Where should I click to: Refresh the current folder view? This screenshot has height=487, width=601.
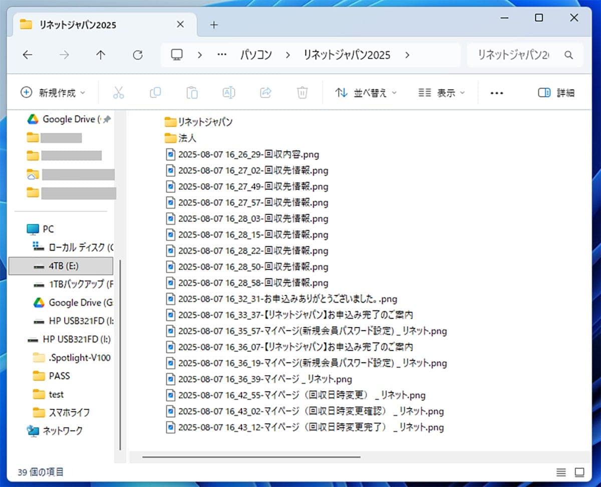coord(138,55)
